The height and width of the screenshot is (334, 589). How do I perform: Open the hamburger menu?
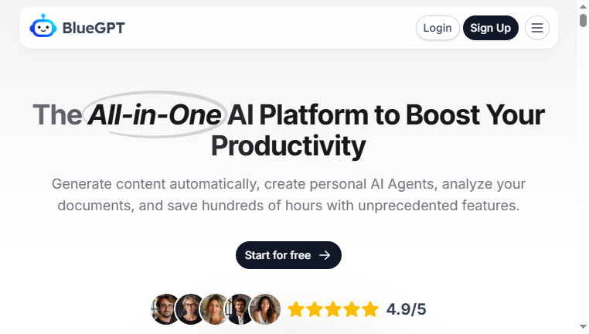pyautogui.click(x=536, y=28)
